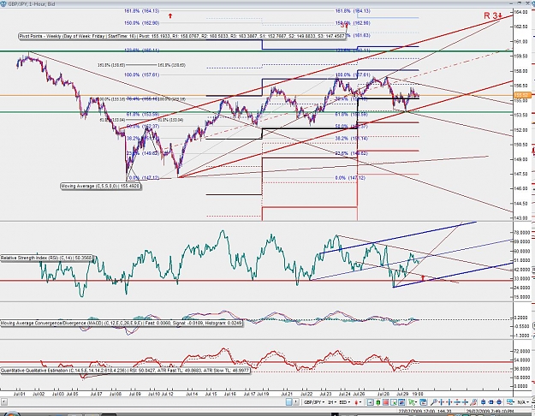The image size is (535, 416).
Task: Select the MACD indicator label
Action: click(122, 323)
